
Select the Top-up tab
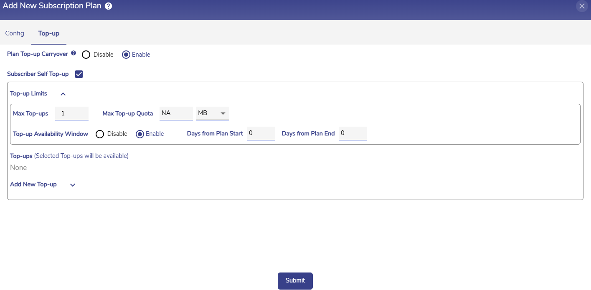(x=49, y=33)
